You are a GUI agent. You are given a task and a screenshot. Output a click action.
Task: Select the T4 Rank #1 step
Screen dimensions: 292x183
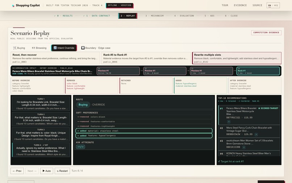(258, 71)
